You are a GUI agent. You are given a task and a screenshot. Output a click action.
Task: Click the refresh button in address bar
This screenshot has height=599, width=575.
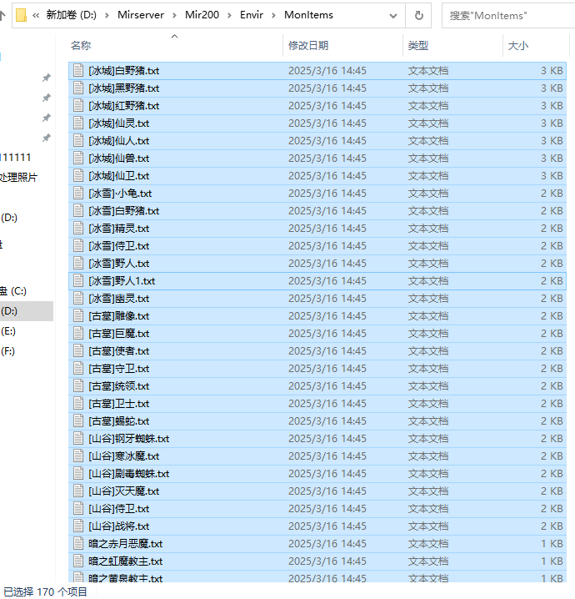click(418, 15)
